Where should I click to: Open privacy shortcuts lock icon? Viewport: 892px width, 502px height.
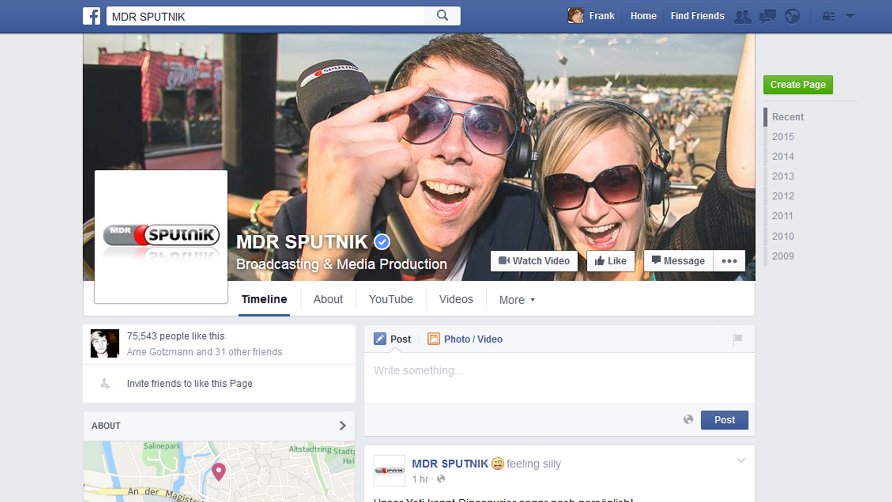click(828, 17)
